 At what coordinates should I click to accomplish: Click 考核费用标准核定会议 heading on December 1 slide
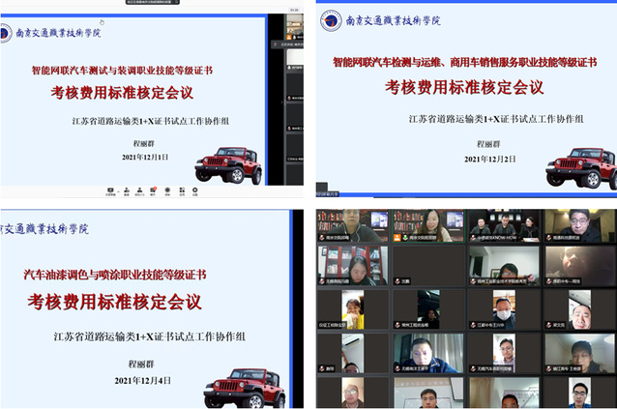pyautogui.click(x=122, y=94)
